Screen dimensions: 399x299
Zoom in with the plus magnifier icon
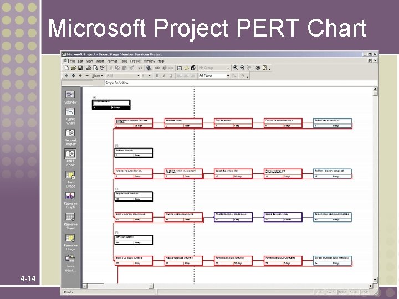click(x=236, y=68)
